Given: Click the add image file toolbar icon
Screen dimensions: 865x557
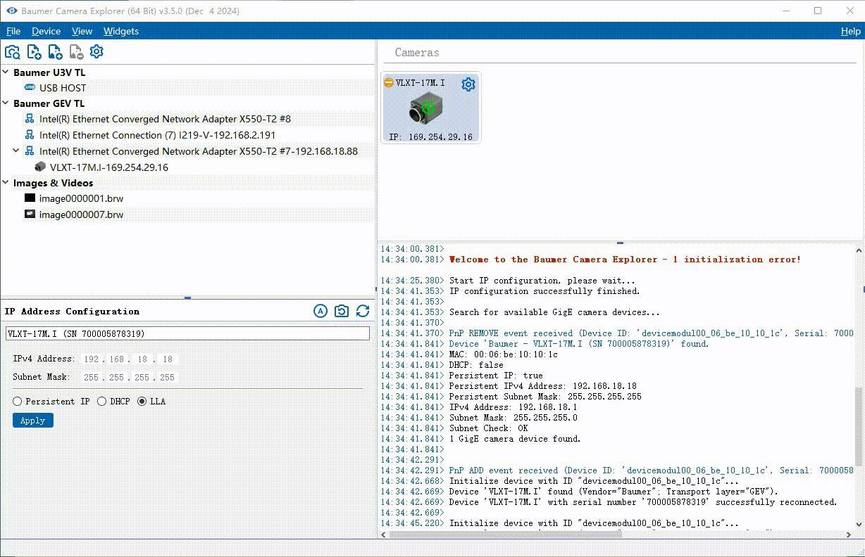Looking at the screenshot, I should point(55,52).
